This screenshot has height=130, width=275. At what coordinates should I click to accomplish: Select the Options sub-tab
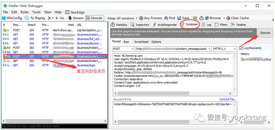click(156, 42)
